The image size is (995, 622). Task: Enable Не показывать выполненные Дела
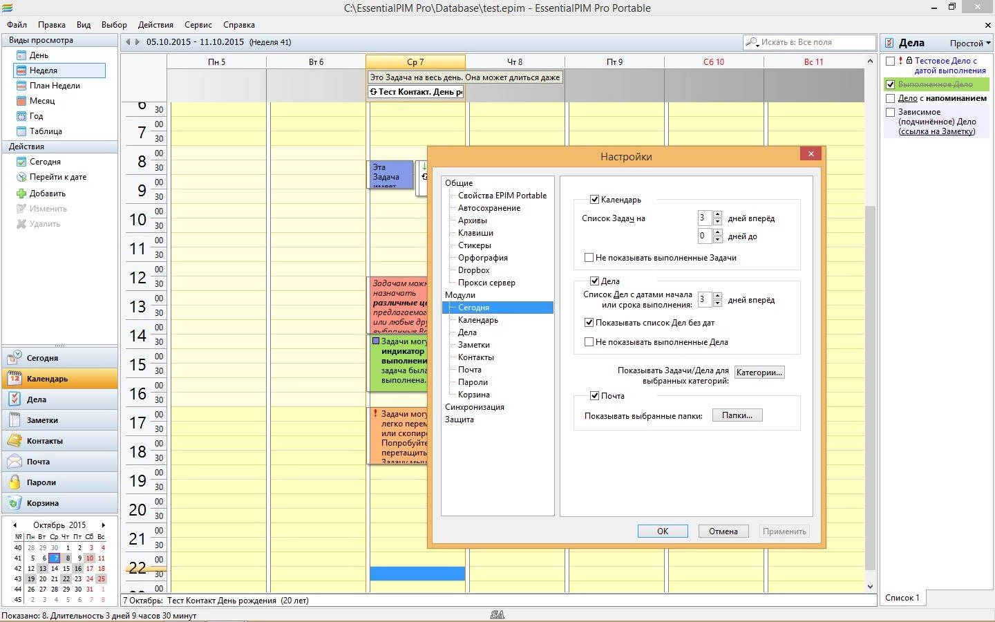click(x=589, y=342)
